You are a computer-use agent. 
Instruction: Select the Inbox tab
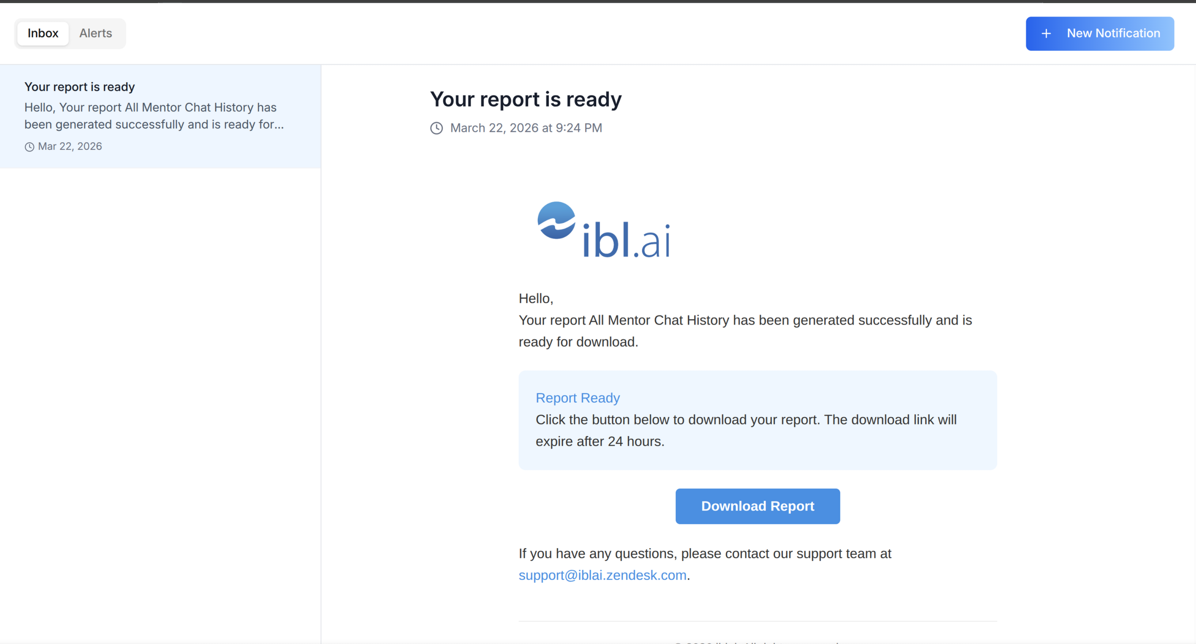point(43,34)
